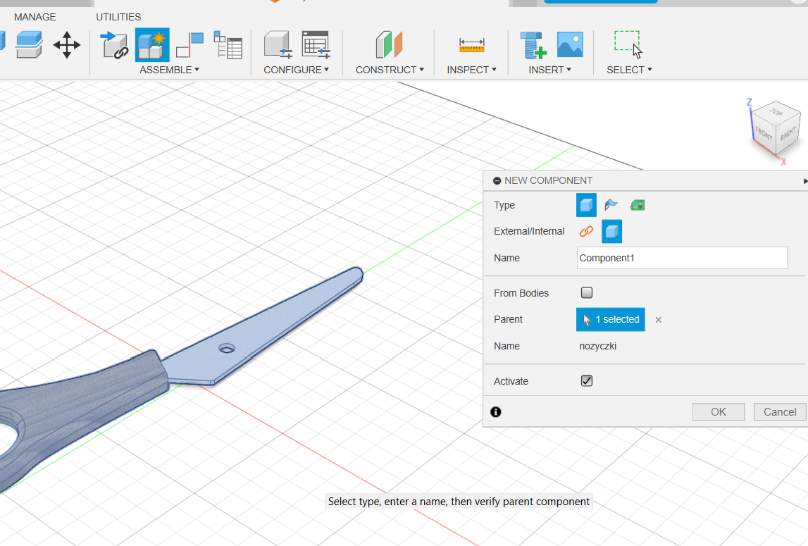This screenshot has height=546, width=808.
Task: Select the Sheet Metal component type
Action: [x=611, y=205]
